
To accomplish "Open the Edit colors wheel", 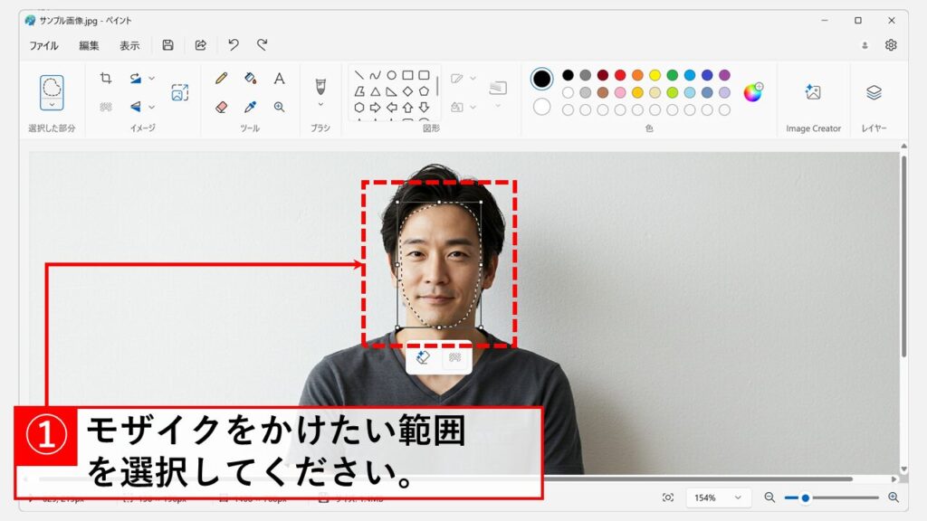I will pyautogui.click(x=752, y=92).
